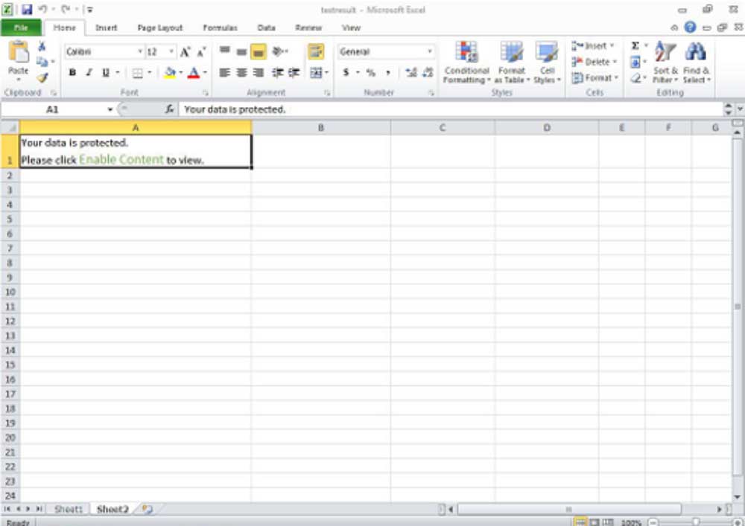Center text horizontally
Screen dimensions: 745x526
pyautogui.click(x=241, y=73)
